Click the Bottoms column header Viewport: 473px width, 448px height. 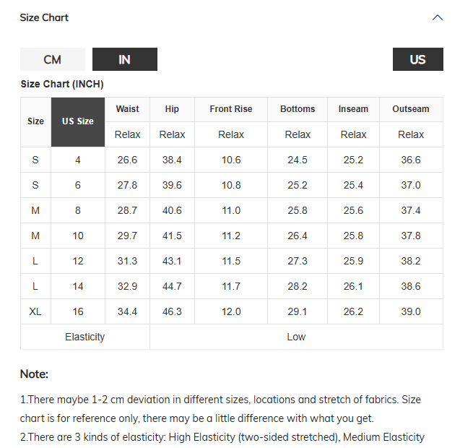point(298,109)
